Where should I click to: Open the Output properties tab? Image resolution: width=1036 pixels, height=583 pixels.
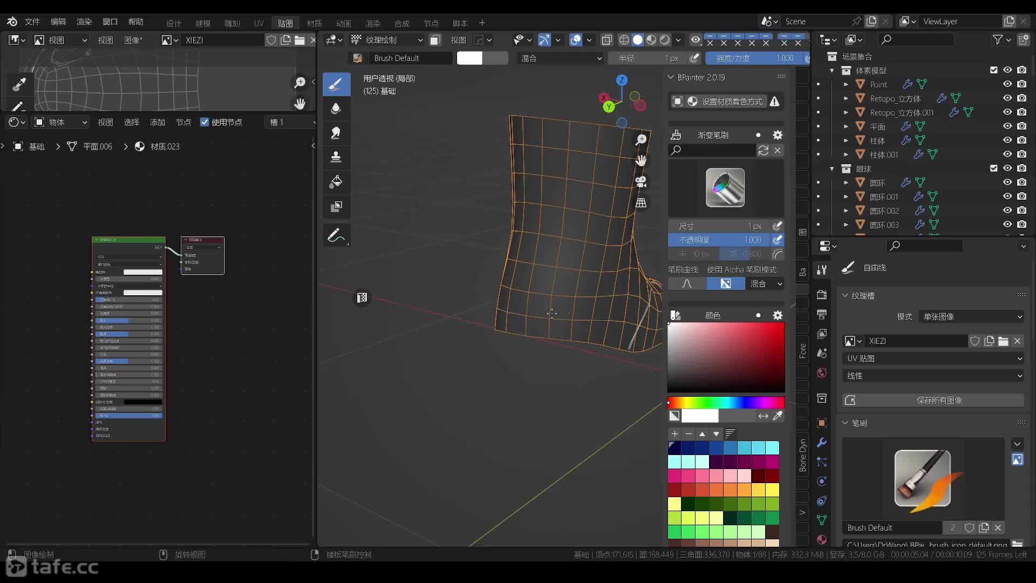coord(822,314)
